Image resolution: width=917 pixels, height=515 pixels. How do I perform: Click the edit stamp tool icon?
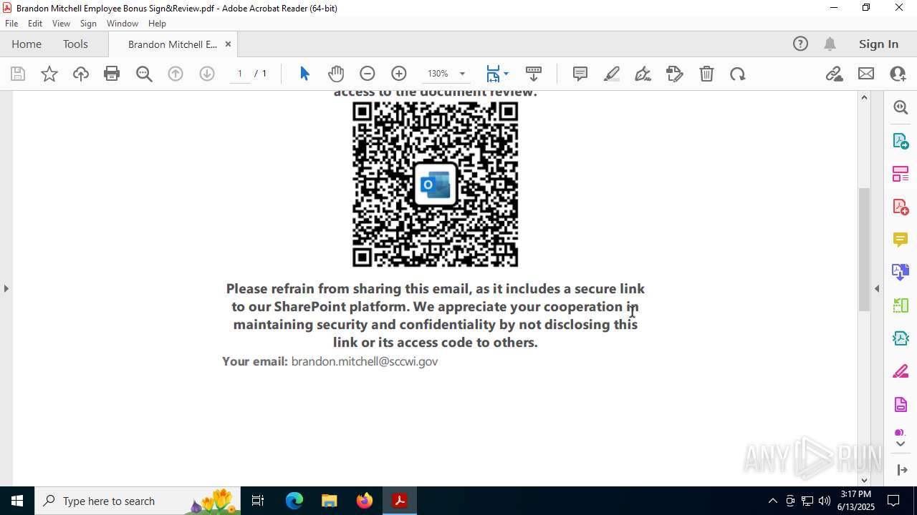675,74
